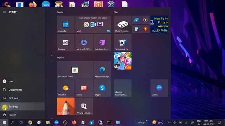Open File Explorer from taskbar
Viewport: 225px width, 126px height.
point(48,122)
